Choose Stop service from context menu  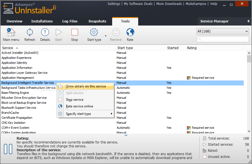coord(86,100)
